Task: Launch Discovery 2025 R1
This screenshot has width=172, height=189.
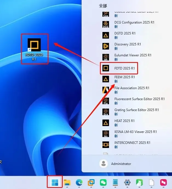Action: (128, 44)
